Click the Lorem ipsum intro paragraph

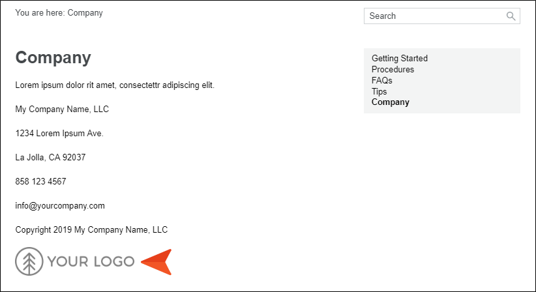pyautogui.click(x=115, y=85)
